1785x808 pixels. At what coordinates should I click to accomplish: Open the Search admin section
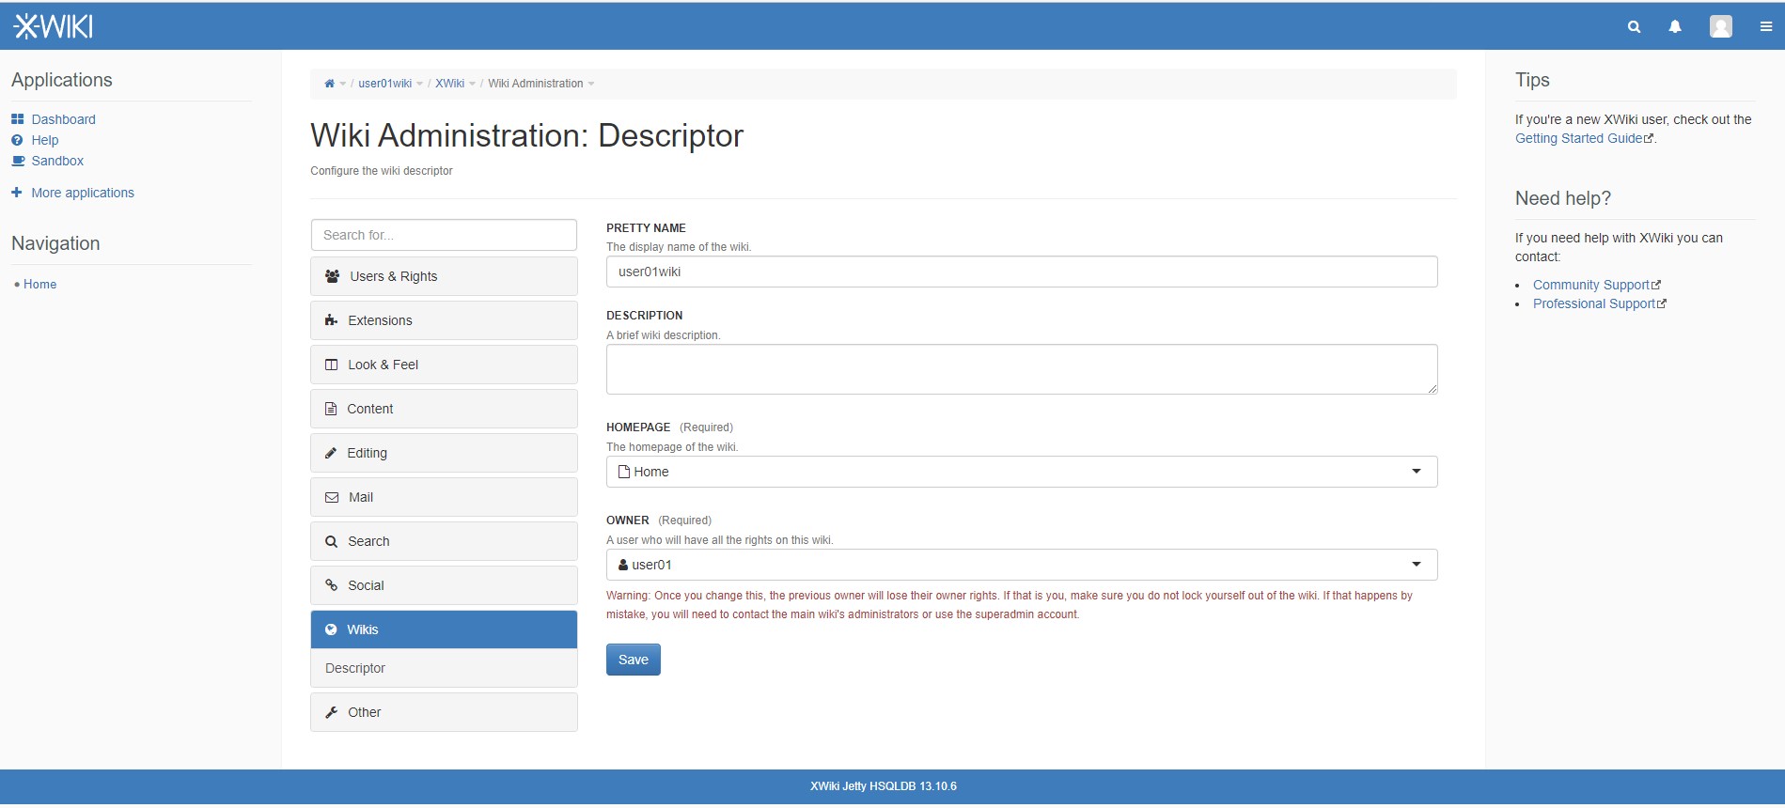444,541
